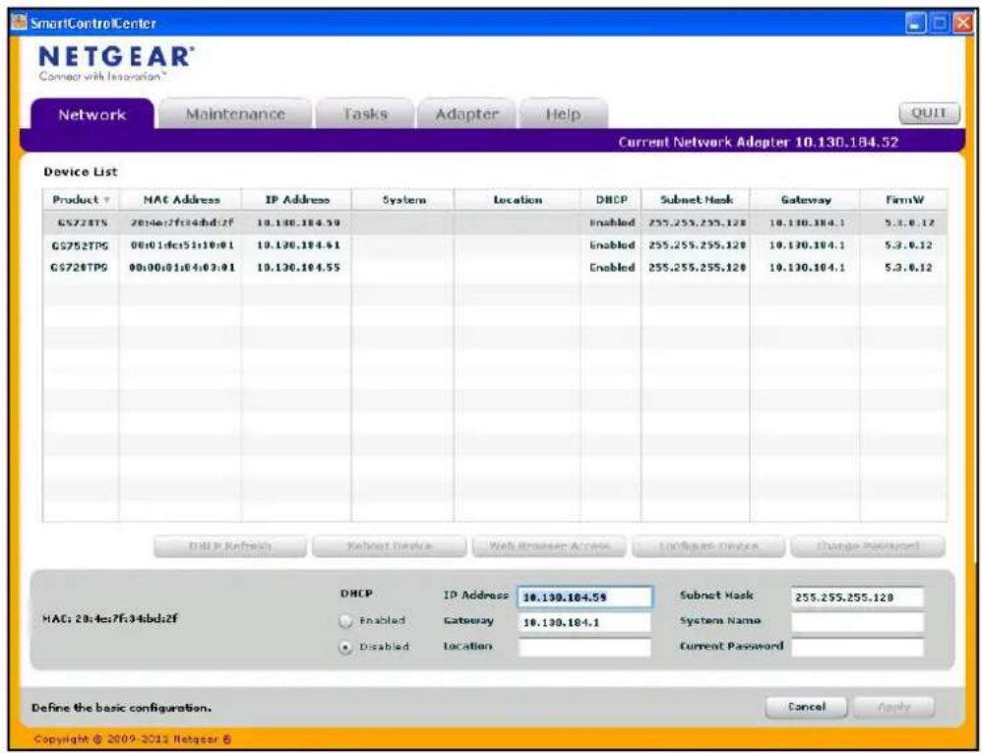Click the MAC Address column header

(x=180, y=200)
